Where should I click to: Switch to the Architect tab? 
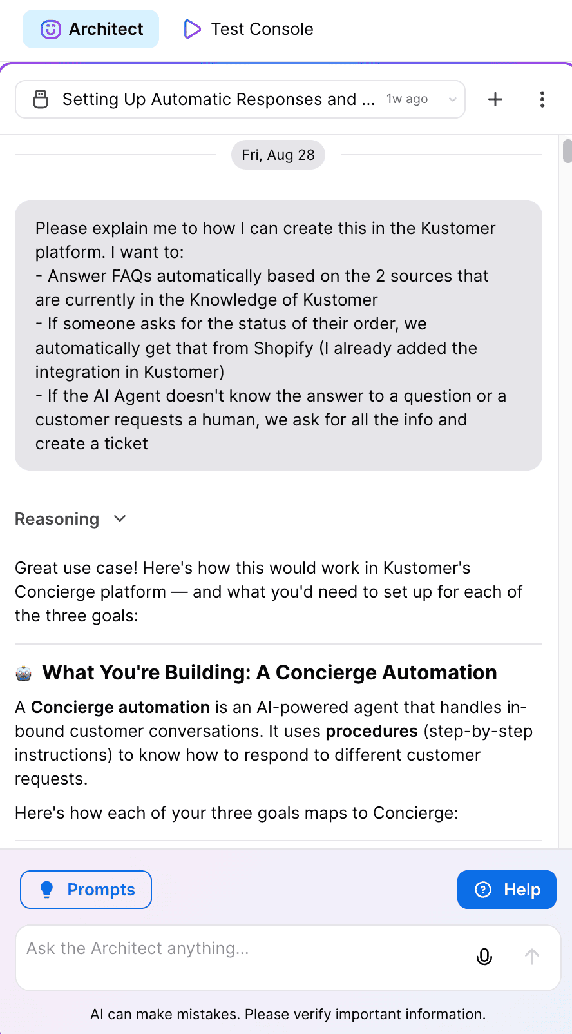coord(91,29)
